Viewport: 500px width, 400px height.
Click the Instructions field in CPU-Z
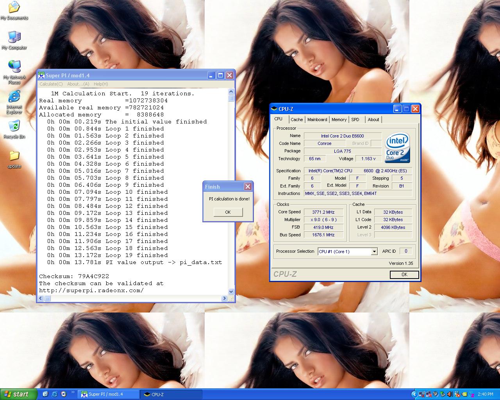tap(358, 193)
